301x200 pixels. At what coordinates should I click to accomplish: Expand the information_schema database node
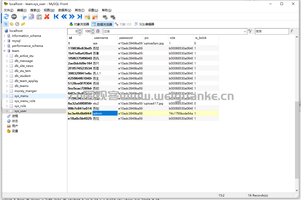tap(4, 36)
